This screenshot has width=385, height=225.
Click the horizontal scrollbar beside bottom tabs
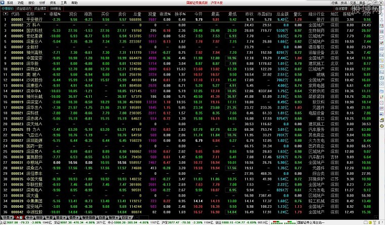point(257,217)
